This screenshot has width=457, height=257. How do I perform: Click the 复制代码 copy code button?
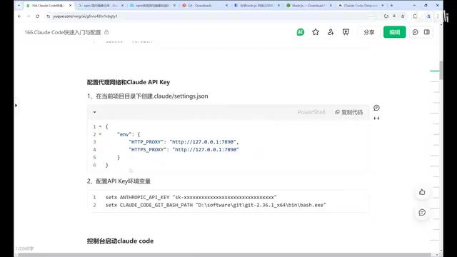(x=348, y=112)
